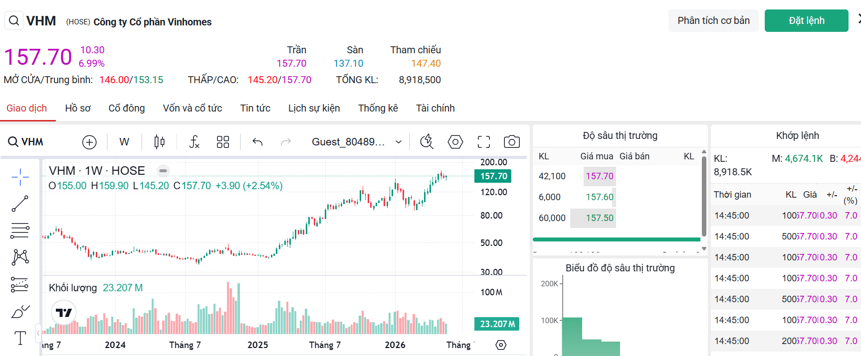Select the crosshair cursor tool
The height and width of the screenshot is (356, 861).
[20, 177]
